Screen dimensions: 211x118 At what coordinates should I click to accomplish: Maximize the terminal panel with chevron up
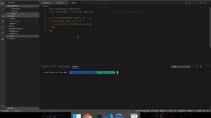[204, 67]
